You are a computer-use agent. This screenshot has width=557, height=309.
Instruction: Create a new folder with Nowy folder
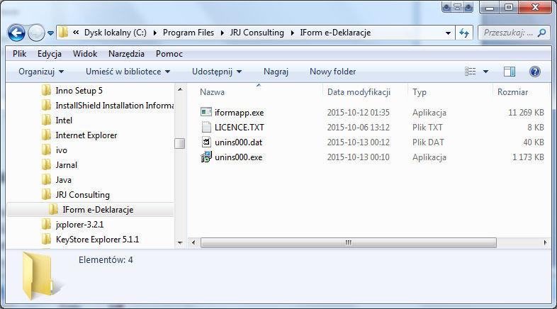(x=332, y=72)
